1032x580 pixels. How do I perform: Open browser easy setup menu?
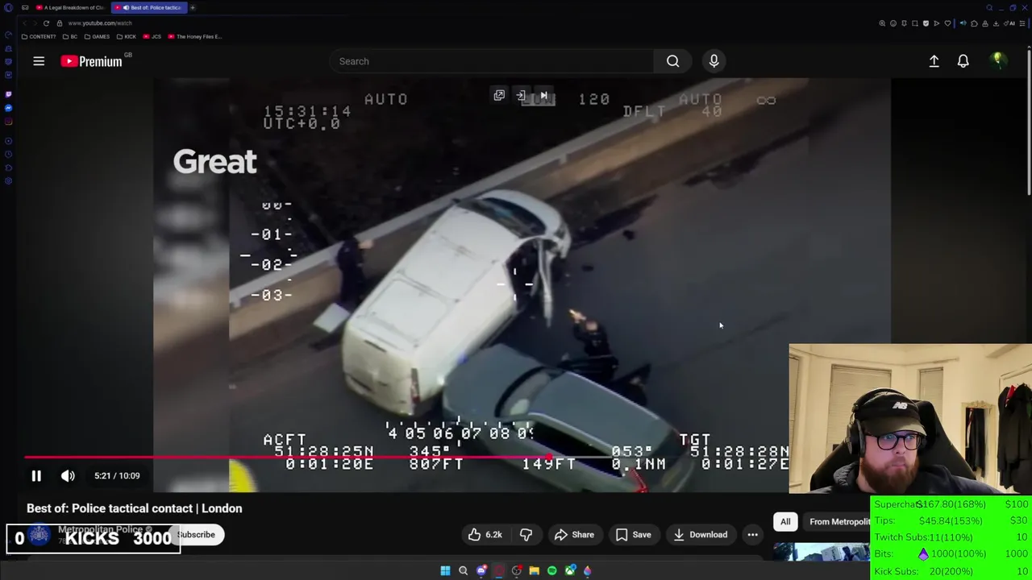(x=1022, y=23)
